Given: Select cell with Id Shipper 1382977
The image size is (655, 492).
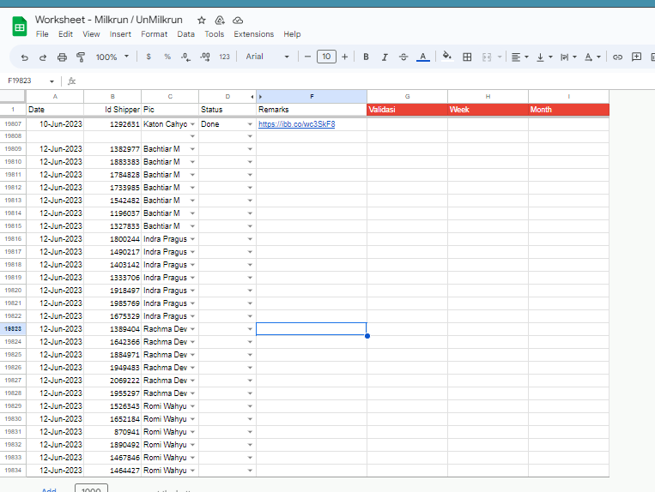Looking at the screenshot, I should (x=112, y=149).
